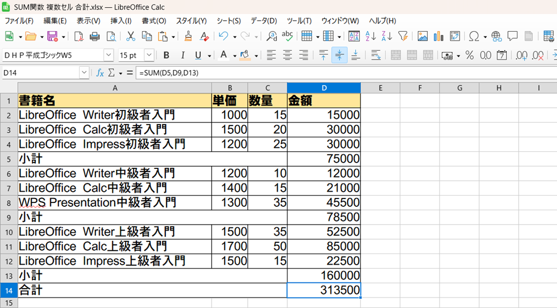Undo the last action
The height and width of the screenshot is (308, 557).
(x=223, y=36)
